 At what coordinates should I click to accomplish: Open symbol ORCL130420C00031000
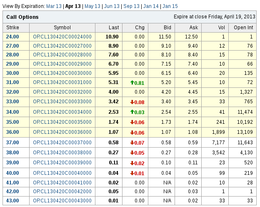pyautogui.click(x=62, y=82)
